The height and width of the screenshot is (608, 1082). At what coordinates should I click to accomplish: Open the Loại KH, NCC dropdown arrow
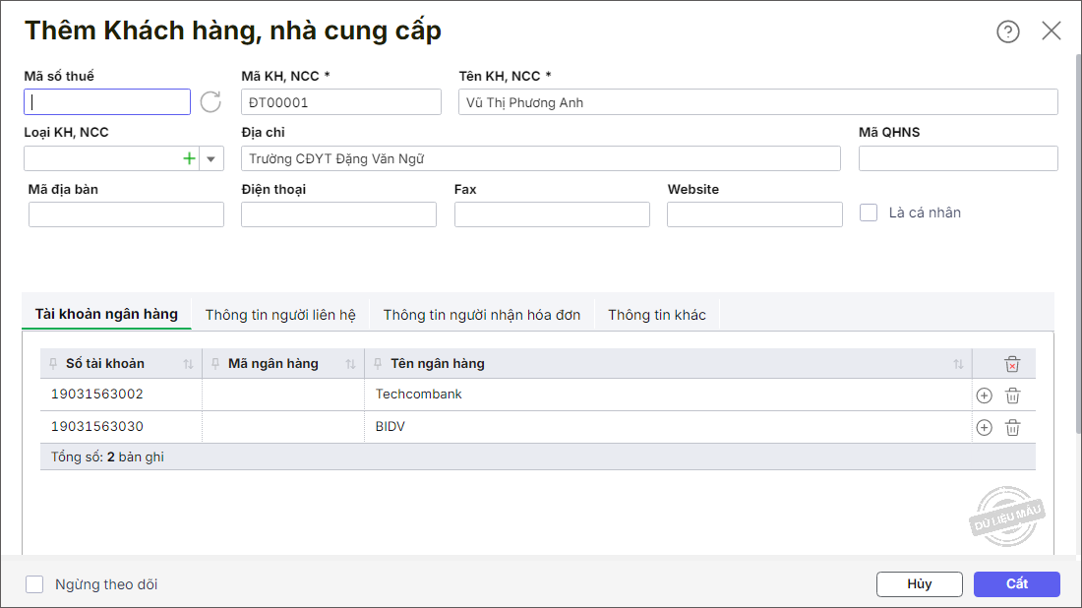tap(211, 158)
